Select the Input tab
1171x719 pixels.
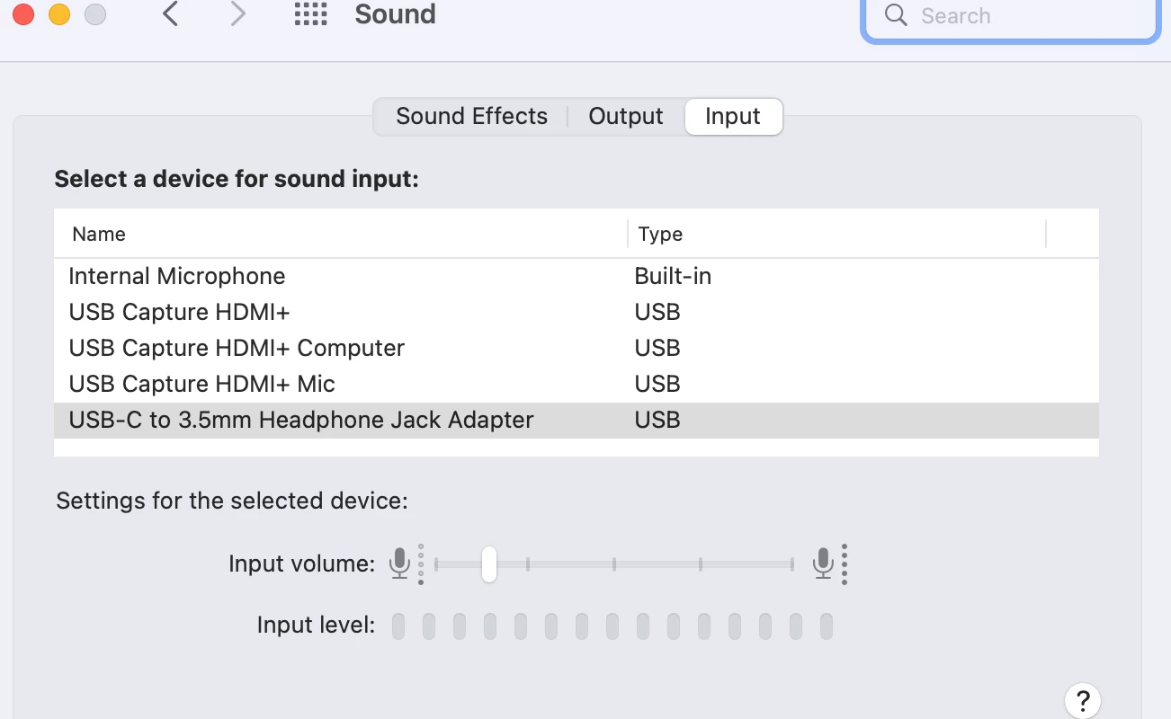[x=733, y=117]
